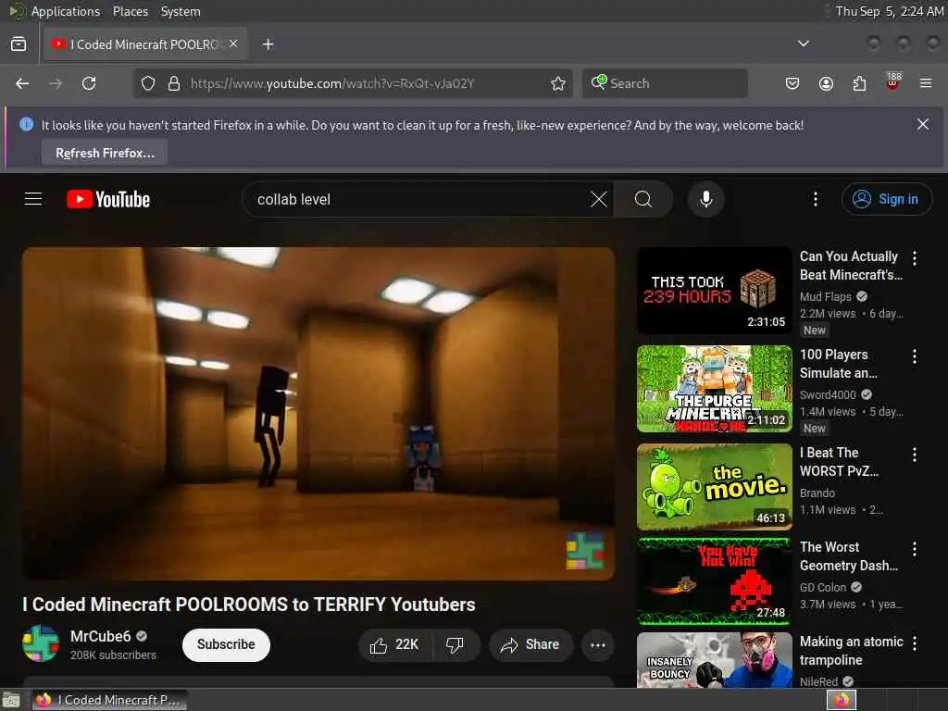Open Brando channel name

point(817,493)
